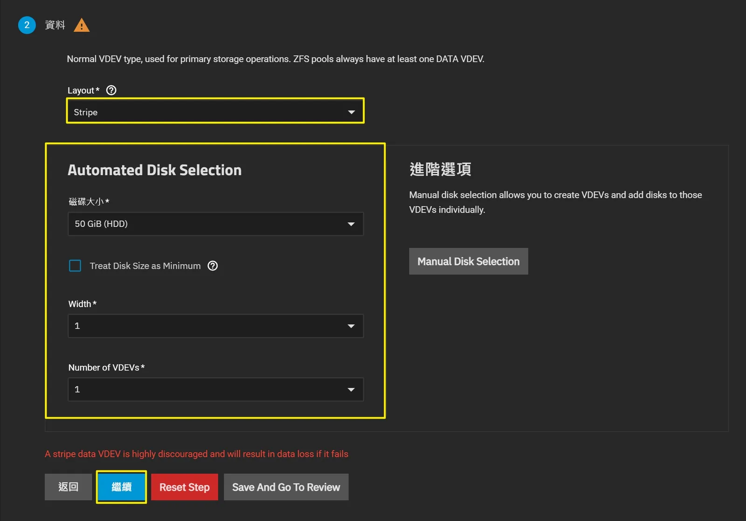The height and width of the screenshot is (521, 746).
Task: Click the Automated Disk Selection heading
Action: pos(155,170)
